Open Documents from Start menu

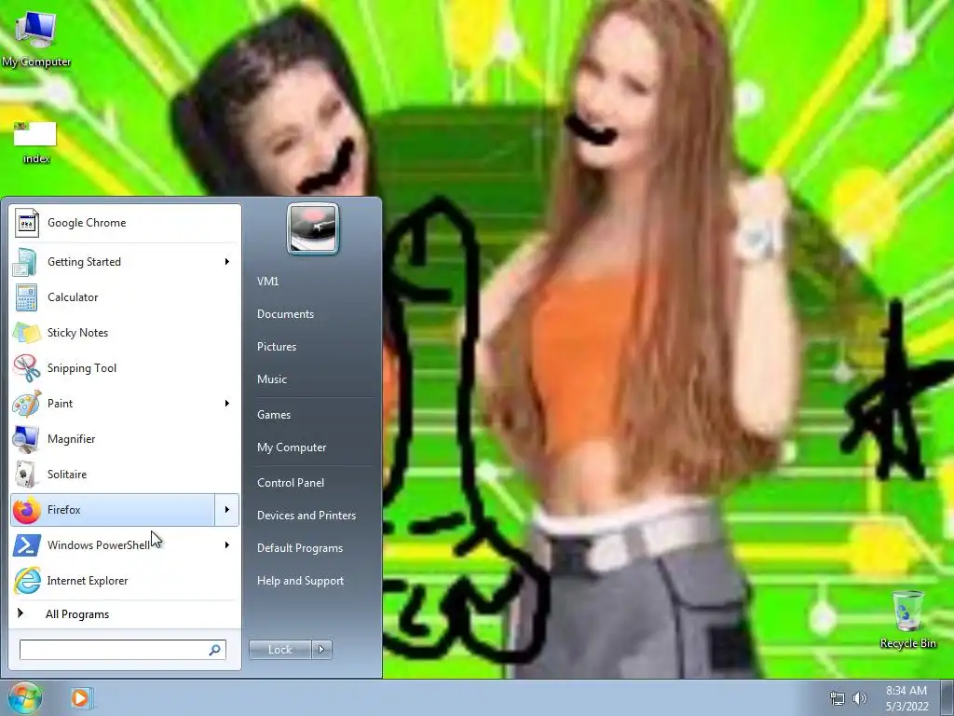point(285,314)
